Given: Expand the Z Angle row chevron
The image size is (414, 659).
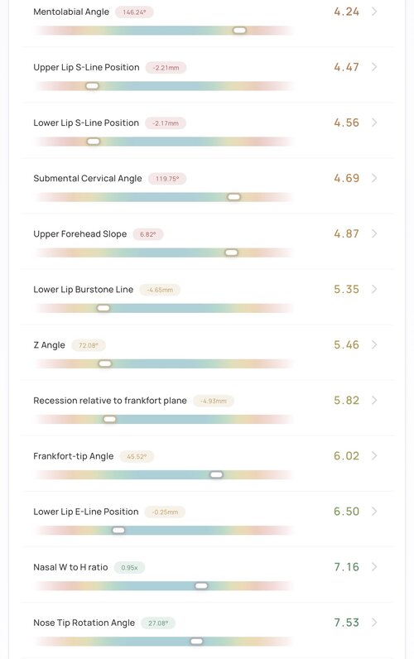Looking at the screenshot, I should (374, 344).
